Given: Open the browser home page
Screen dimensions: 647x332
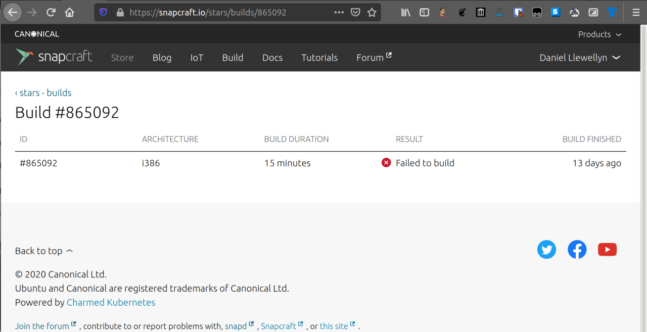Looking at the screenshot, I should pyautogui.click(x=70, y=12).
